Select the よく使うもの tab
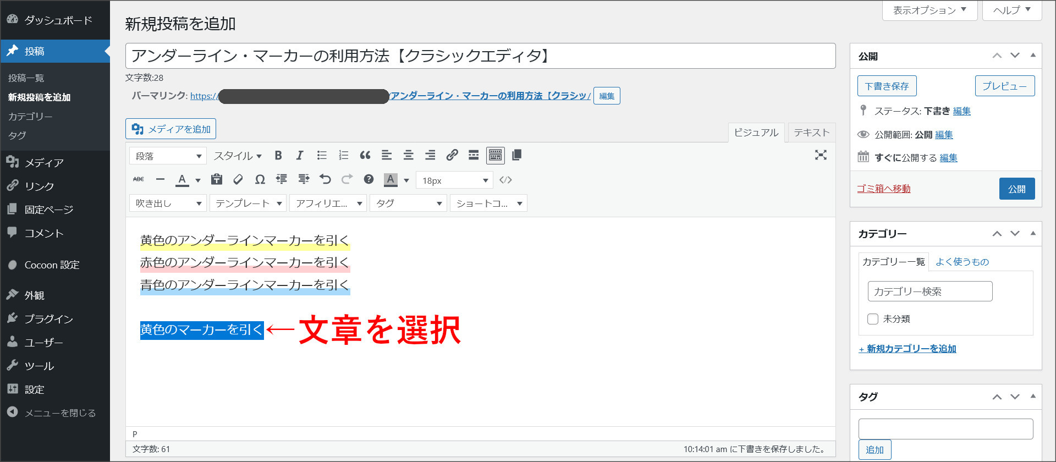Screen dimensions: 1056x462 (x=962, y=262)
